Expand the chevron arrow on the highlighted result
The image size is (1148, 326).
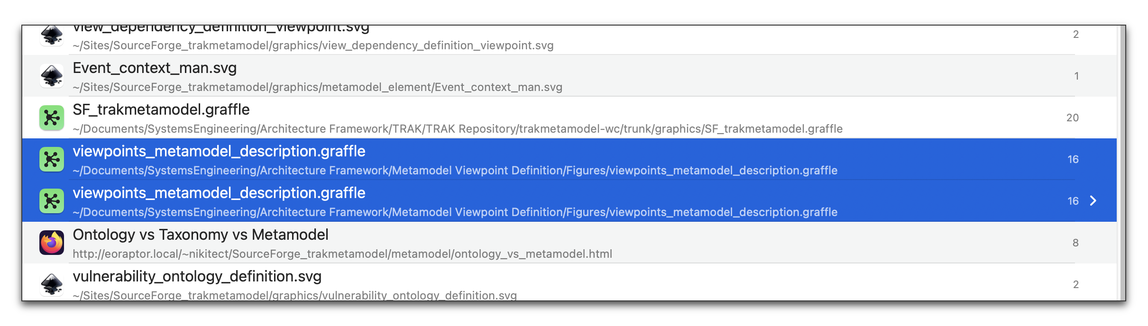click(x=1093, y=201)
